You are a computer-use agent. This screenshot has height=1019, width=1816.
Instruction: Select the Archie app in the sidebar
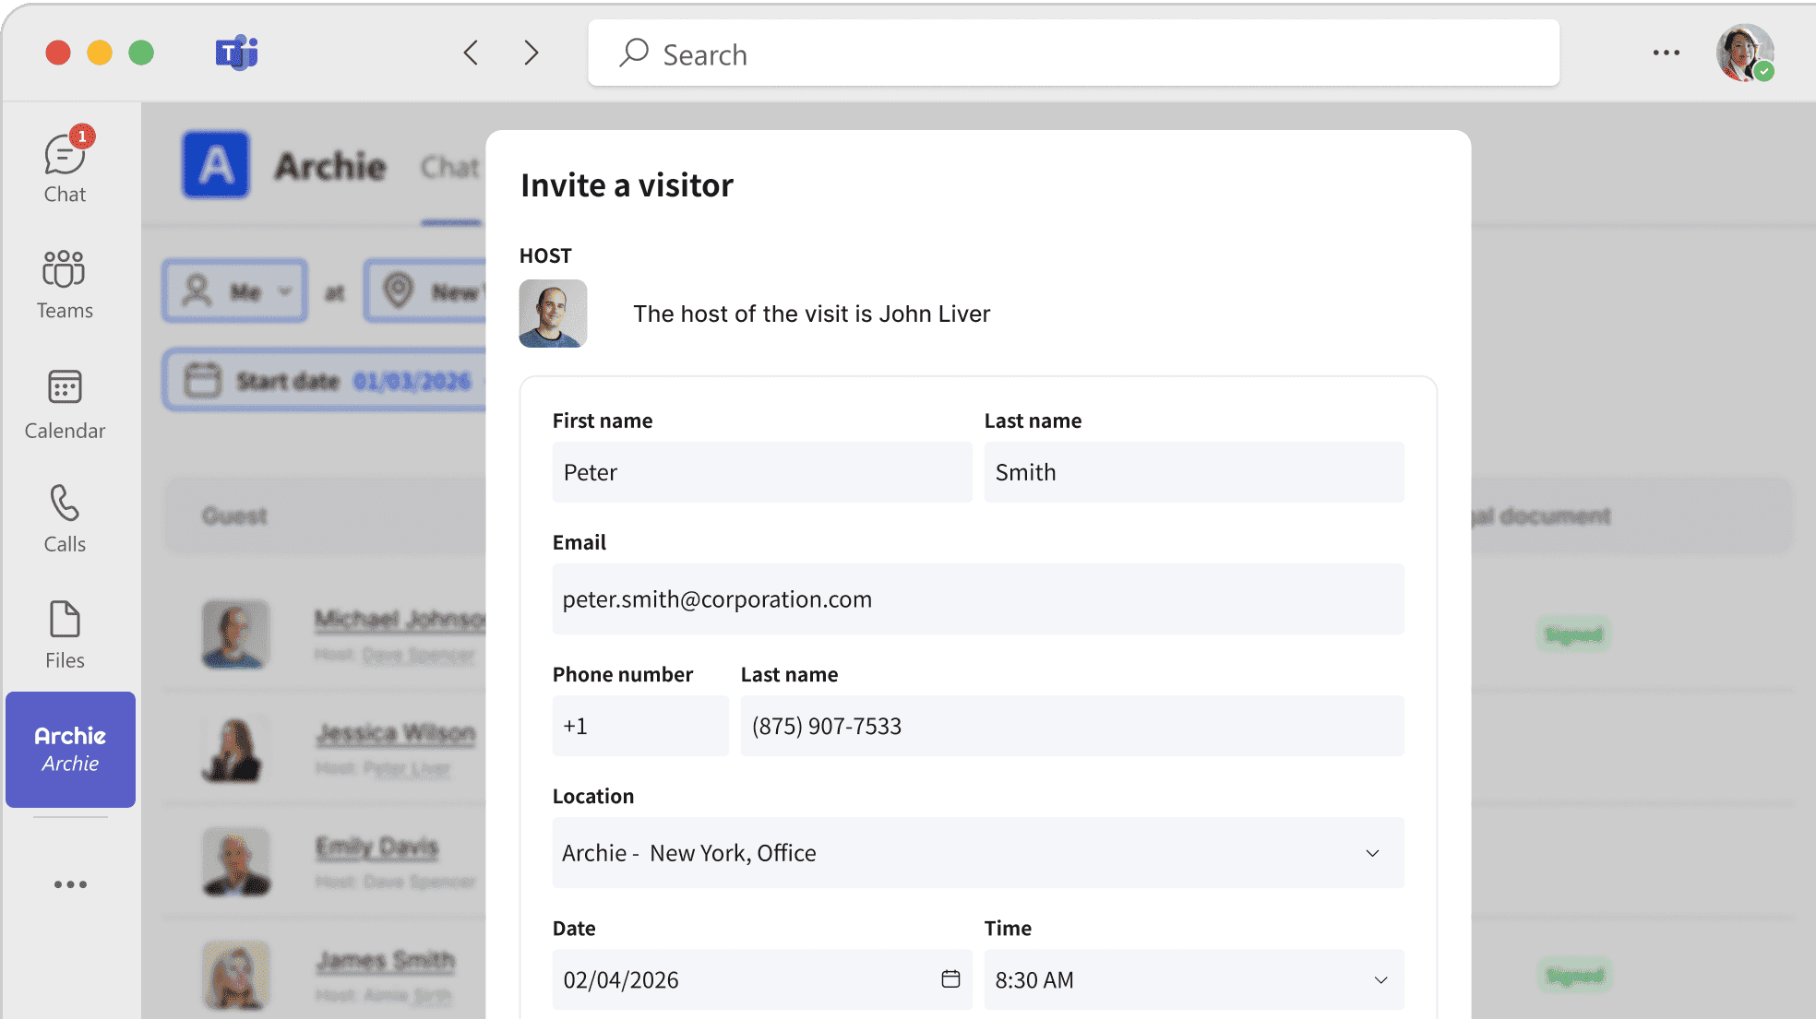click(x=70, y=749)
